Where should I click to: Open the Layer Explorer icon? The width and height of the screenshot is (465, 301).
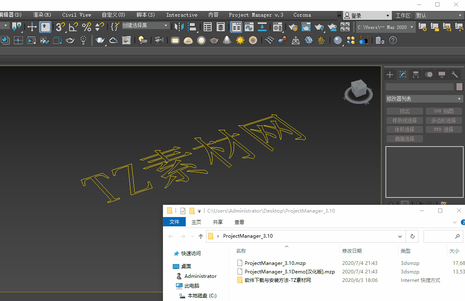coord(220,27)
